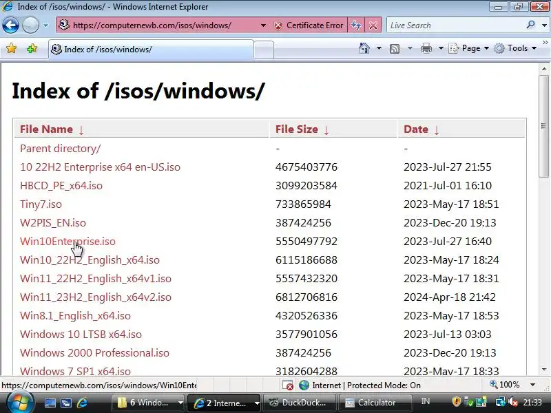Click Windows 10 LTSB x64.iso link
Screen dimensions: 551x413
pos(81,335)
